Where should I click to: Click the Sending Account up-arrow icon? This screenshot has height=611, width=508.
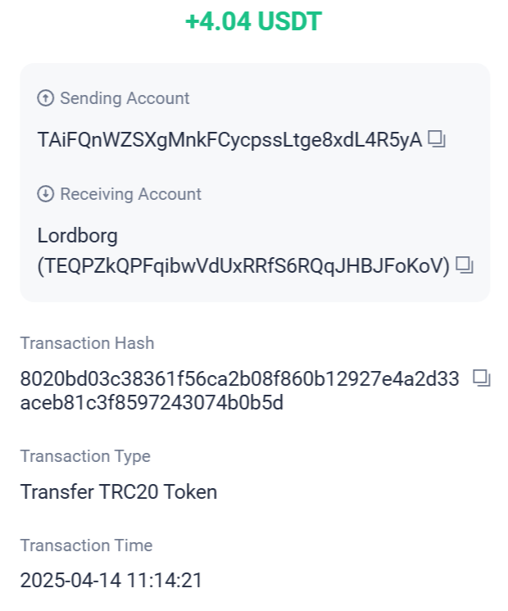coord(46,98)
